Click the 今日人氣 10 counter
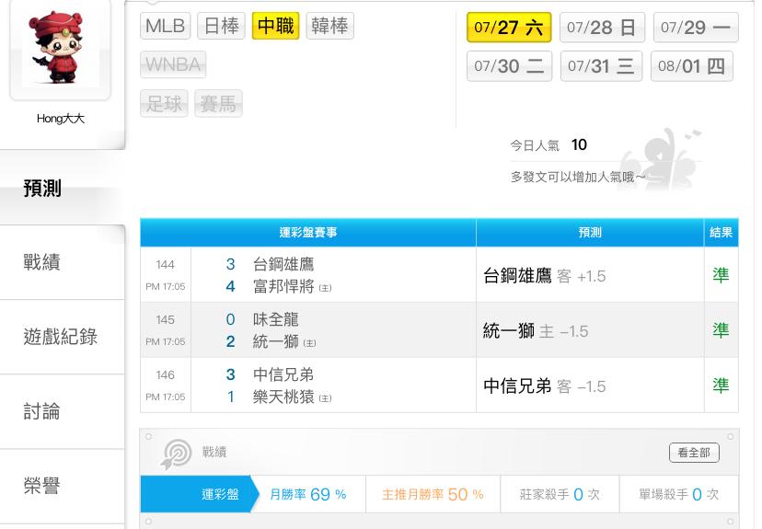The image size is (762, 529). tap(548, 144)
